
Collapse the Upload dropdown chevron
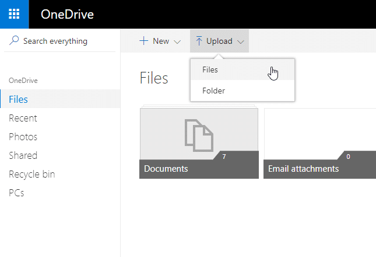point(241,42)
